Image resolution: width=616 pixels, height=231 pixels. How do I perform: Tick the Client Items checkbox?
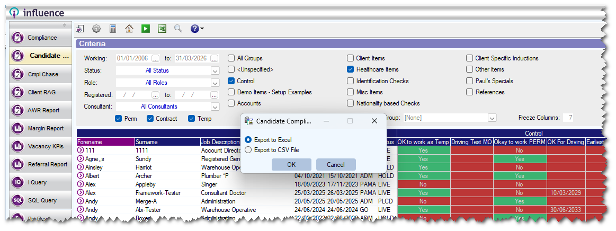pyautogui.click(x=351, y=58)
